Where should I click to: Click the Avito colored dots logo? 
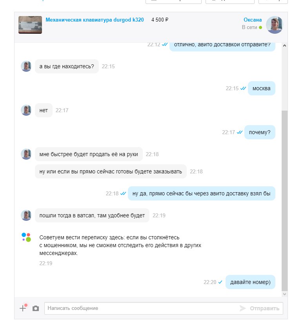point(26,237)
